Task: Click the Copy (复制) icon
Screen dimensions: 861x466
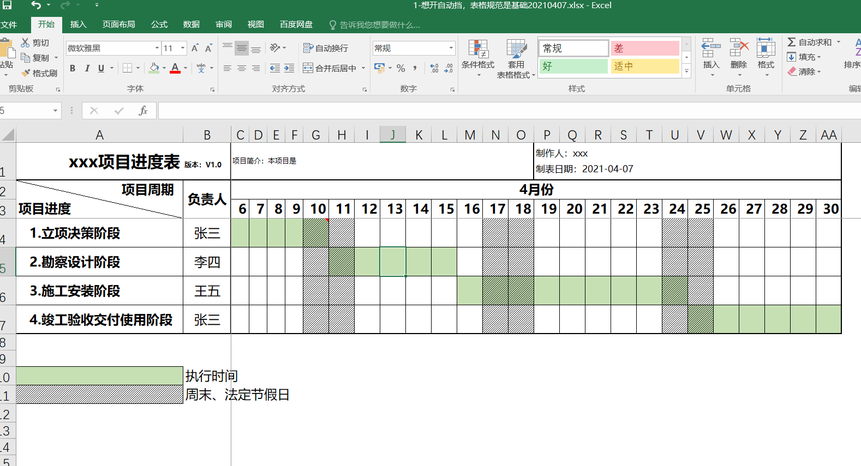Action: click(x=25, y=58)
